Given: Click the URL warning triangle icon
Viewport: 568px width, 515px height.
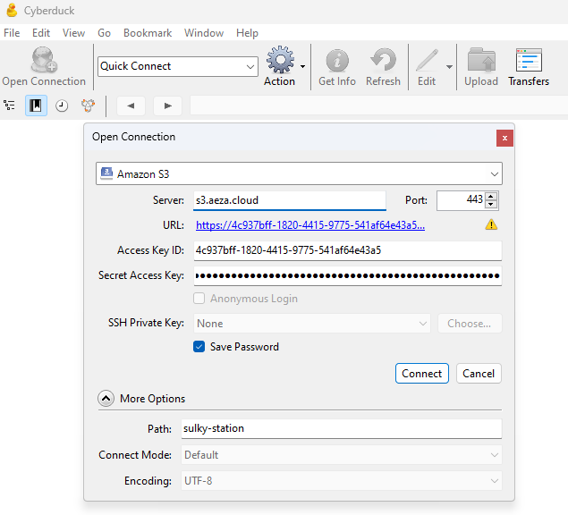Looking at the screenshot, I should pos(491,225).
